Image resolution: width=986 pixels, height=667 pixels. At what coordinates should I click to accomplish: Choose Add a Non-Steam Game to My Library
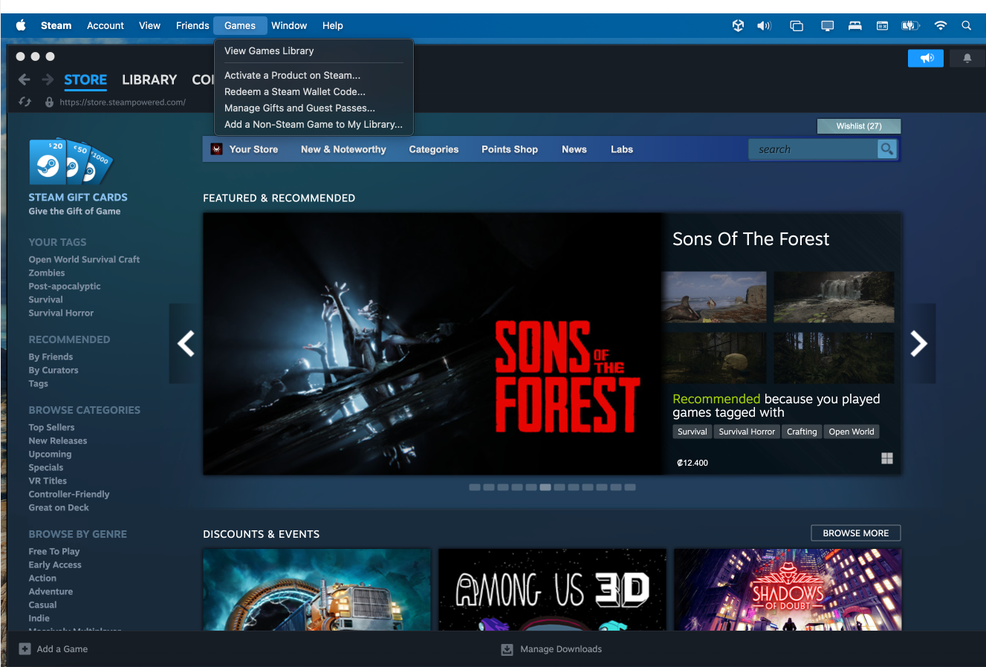(x=314, y=124)
